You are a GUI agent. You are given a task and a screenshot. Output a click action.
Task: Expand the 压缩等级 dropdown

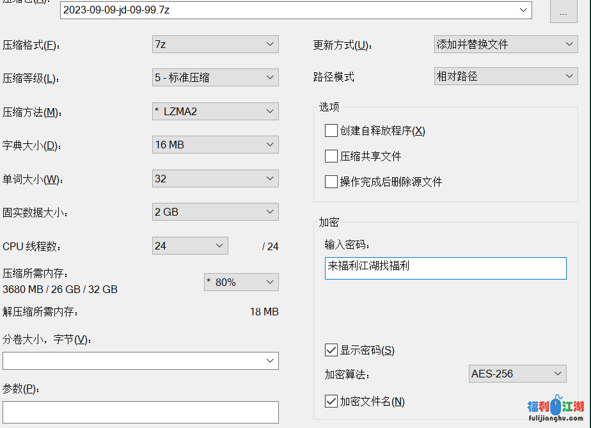[216, 77]
